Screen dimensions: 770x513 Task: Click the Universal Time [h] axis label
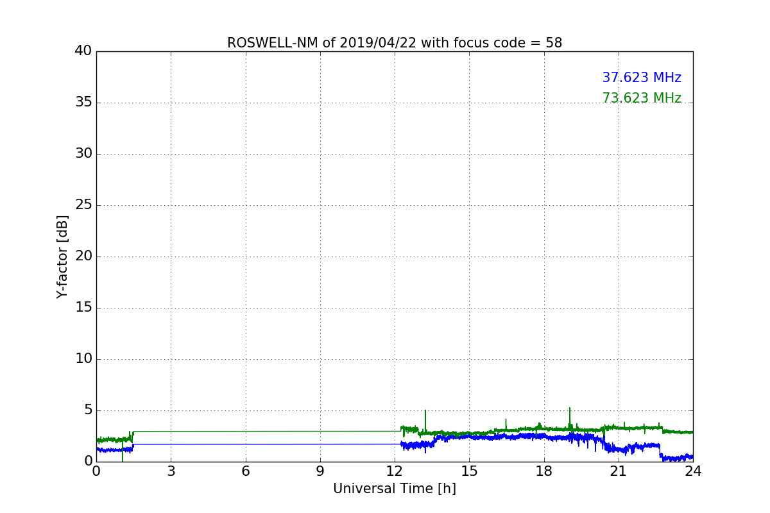395,489
